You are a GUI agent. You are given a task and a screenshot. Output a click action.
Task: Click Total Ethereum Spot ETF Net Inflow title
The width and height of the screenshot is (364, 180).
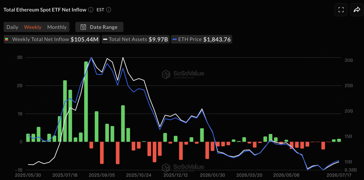click(45, 10)
